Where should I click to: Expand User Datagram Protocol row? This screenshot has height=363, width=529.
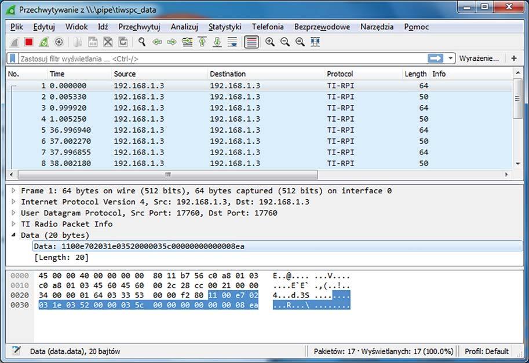[13, 213]
